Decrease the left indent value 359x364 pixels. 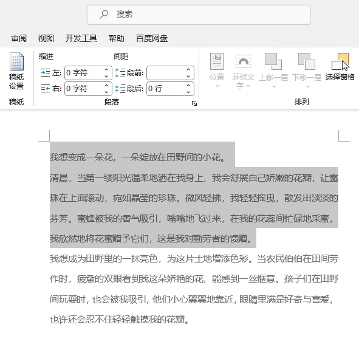tap(106, 76)
